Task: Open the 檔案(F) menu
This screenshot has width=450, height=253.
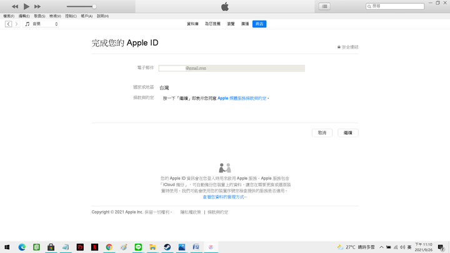Action: (x=9, y=16)
